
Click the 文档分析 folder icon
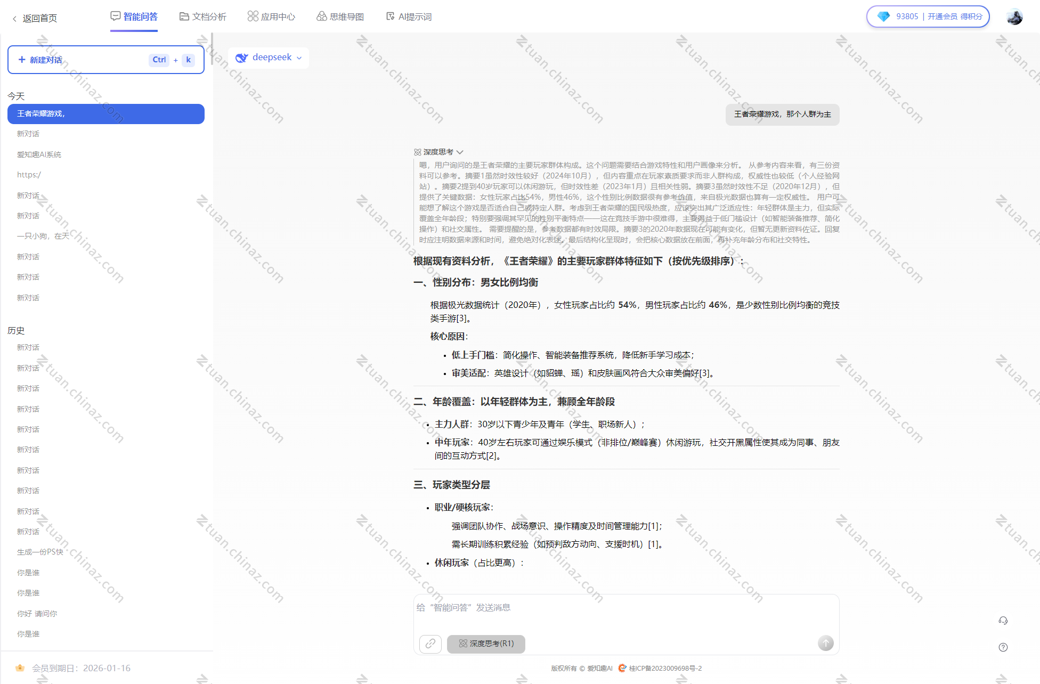pyautogui.click(x=184, y=17)
